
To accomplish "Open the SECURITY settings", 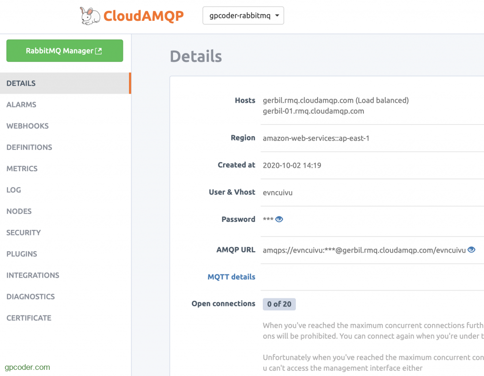I will pyautogui.click(x=24, y=232).
